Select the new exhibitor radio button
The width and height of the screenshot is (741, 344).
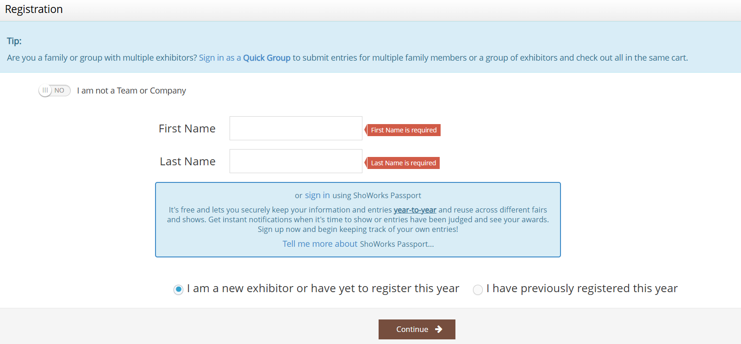pos(178,290)
